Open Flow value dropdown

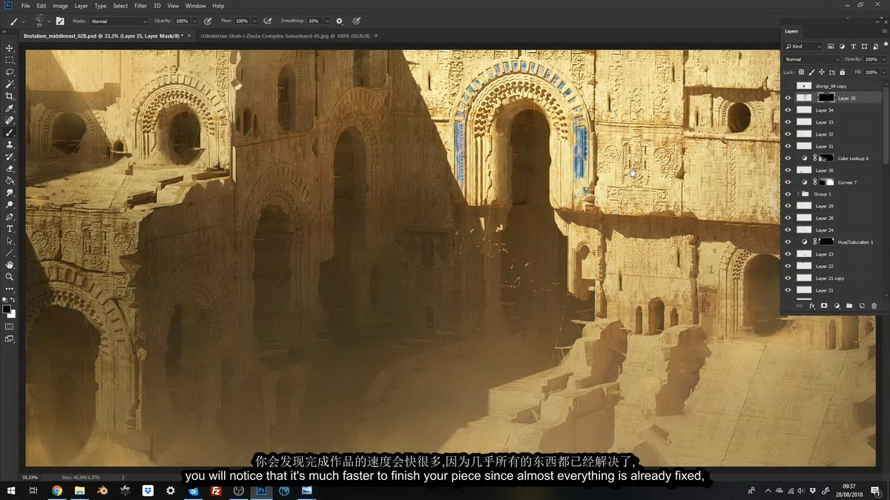point(255,21)
